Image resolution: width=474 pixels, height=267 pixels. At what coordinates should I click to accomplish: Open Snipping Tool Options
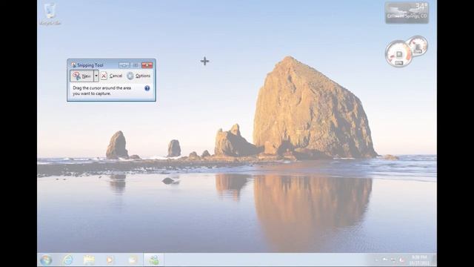[138, 76]
